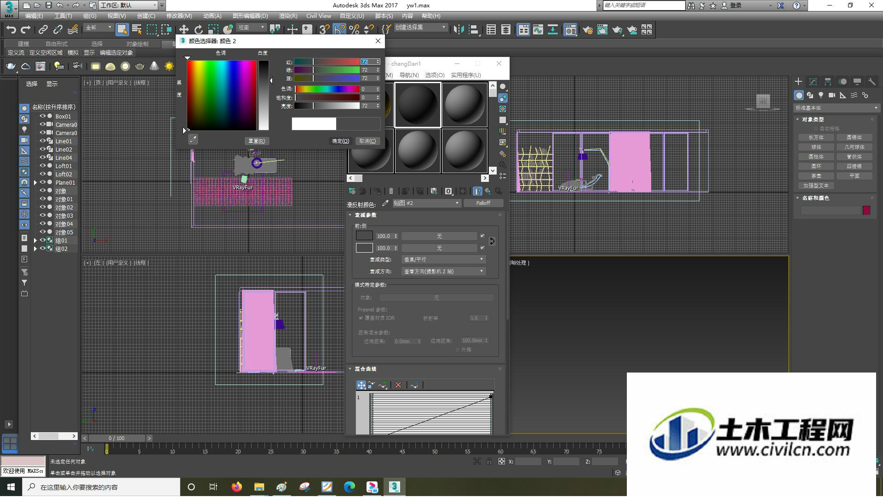Screen dimensions: 883x497
Task: Select Cameras category in Create panel
Action: 832,95
